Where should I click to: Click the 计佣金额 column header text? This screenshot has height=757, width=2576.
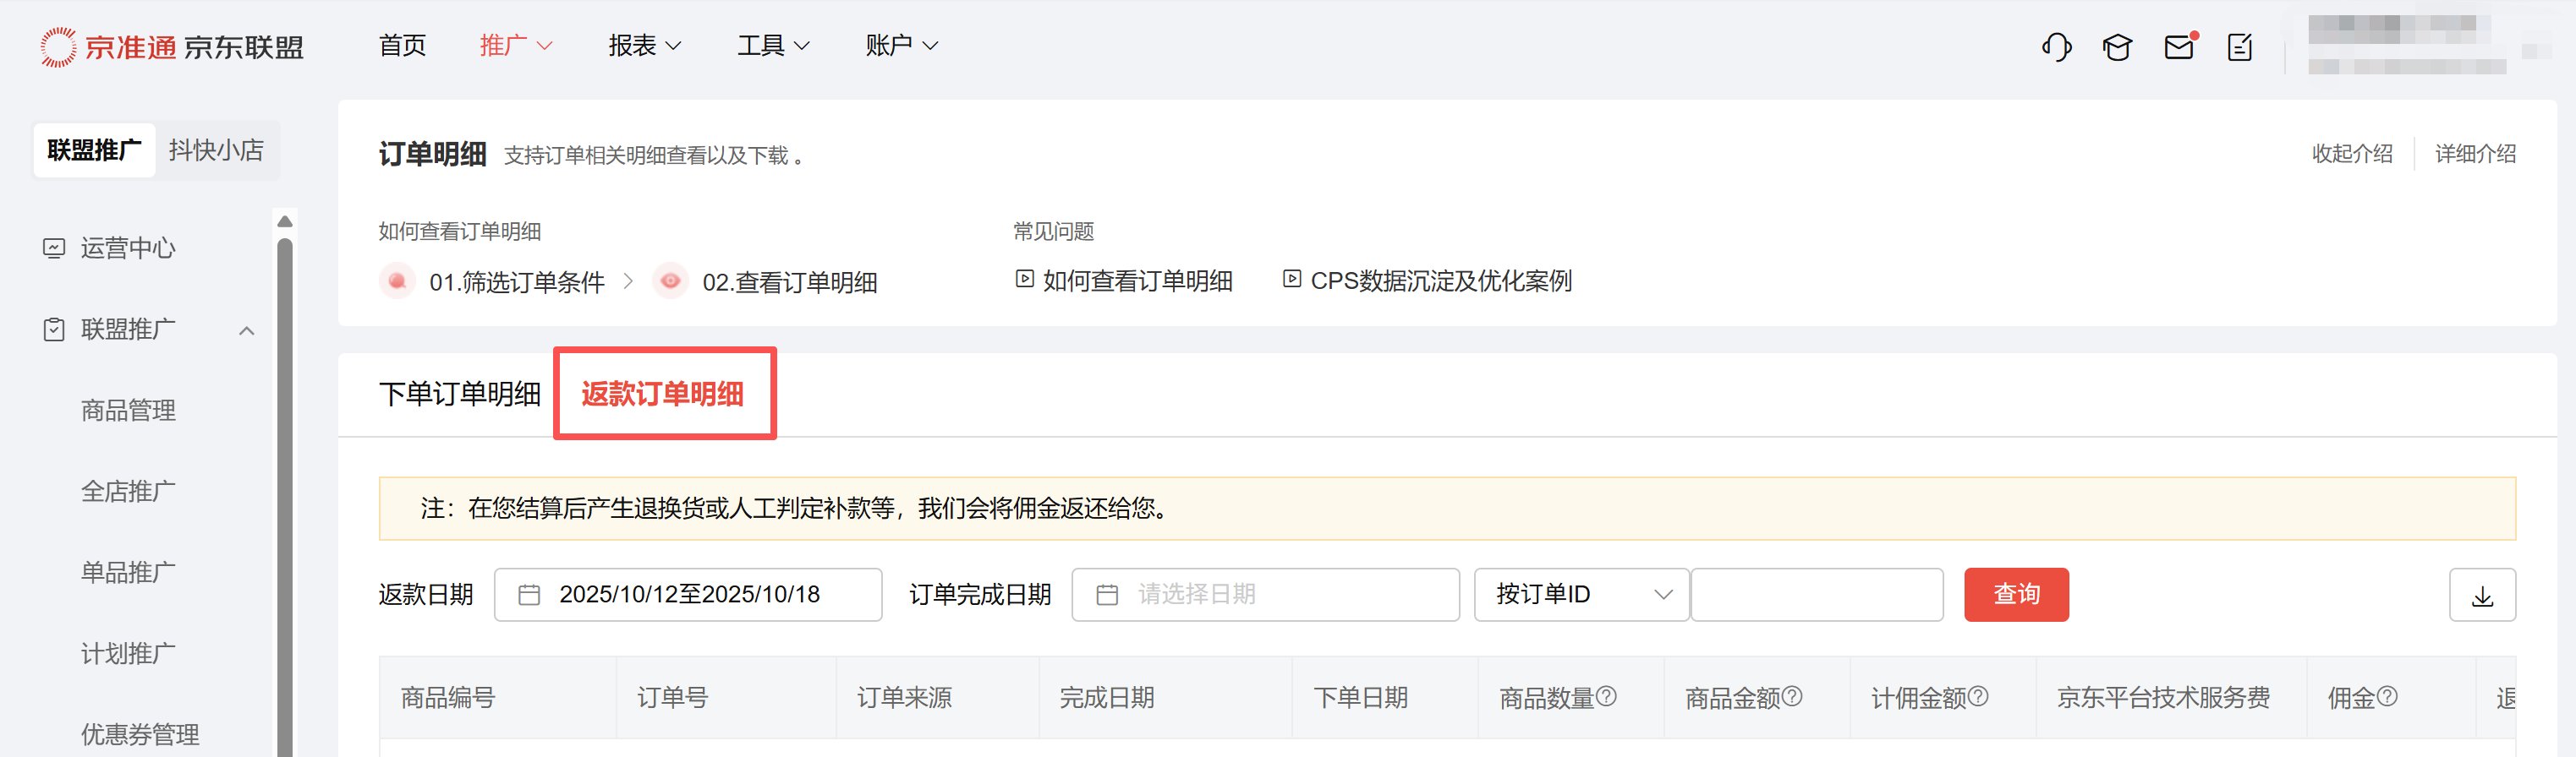(1918, 698)
